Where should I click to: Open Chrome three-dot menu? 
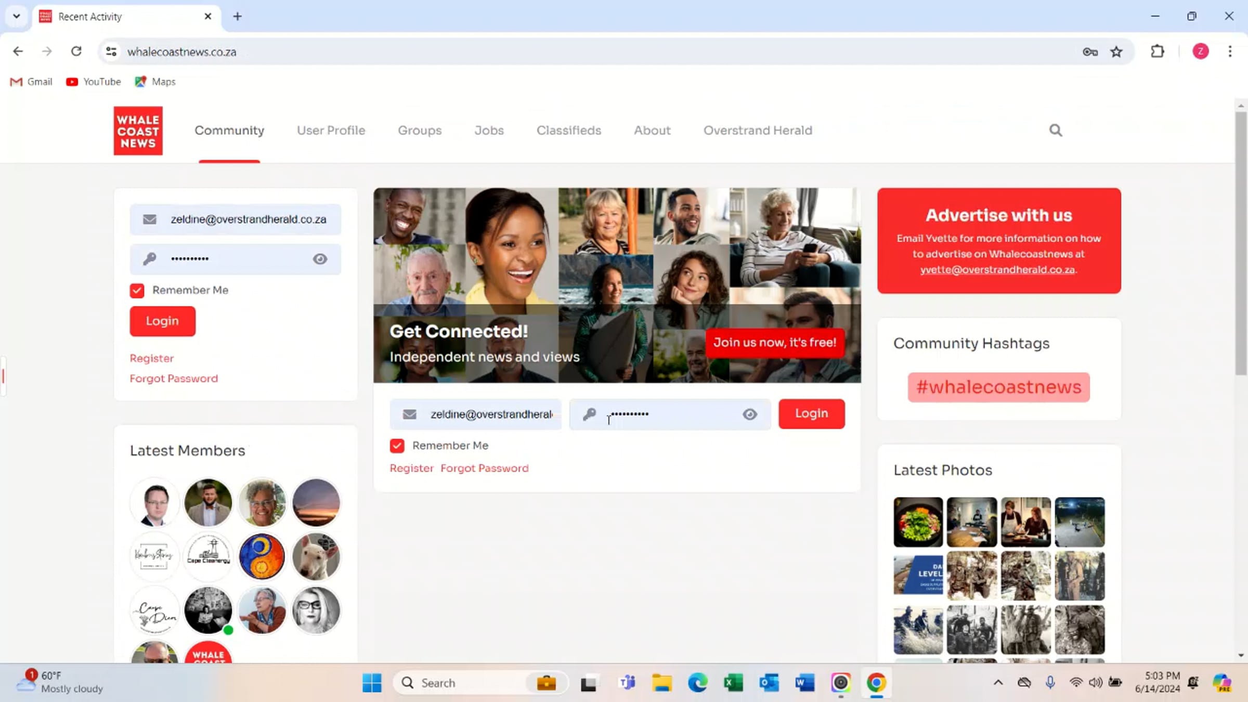click(x=1230, y=51)
